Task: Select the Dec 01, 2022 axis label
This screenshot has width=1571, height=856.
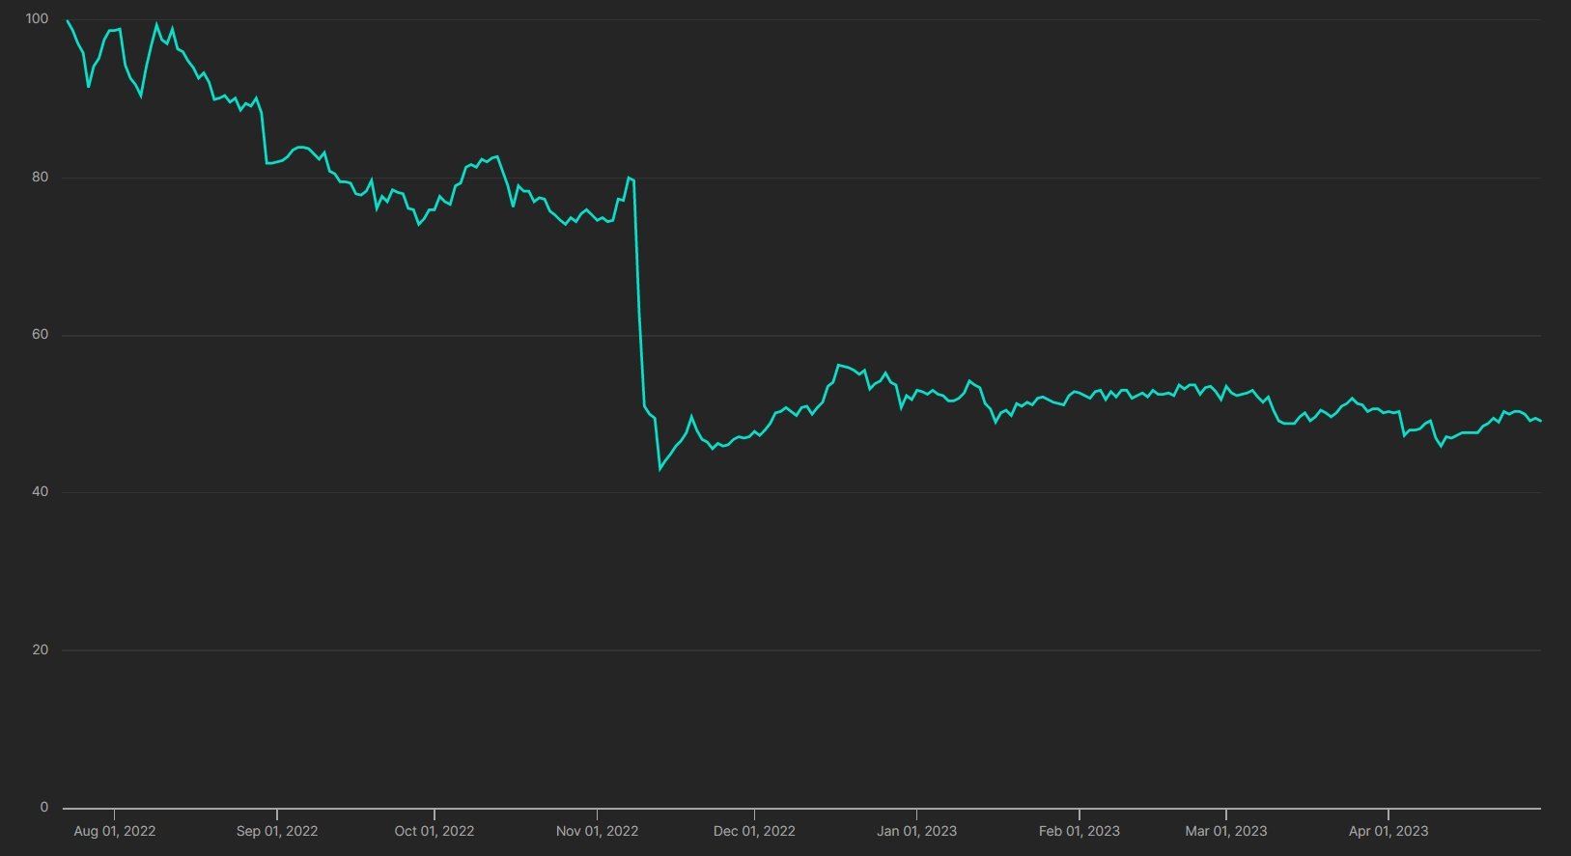Action: pos(754,831)
